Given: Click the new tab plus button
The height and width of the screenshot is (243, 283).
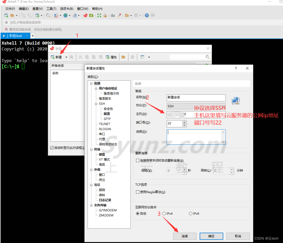Looking at the screenshot, I should [x=33, y=36].
